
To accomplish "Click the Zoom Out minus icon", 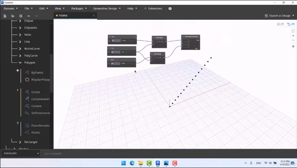I will click(293, 40).
